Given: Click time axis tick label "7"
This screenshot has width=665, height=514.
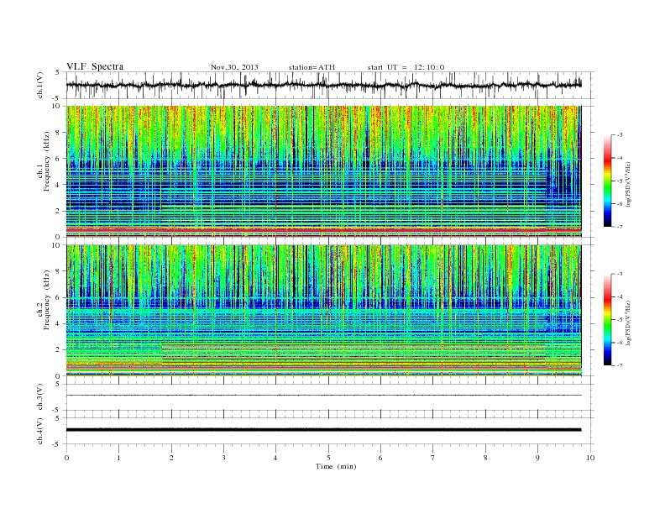Looking at the screenshot, I should 433,458.
